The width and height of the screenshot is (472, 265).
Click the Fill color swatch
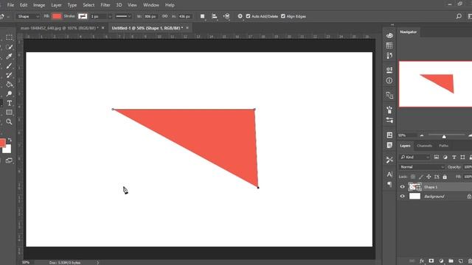click(x=56, y=16)
